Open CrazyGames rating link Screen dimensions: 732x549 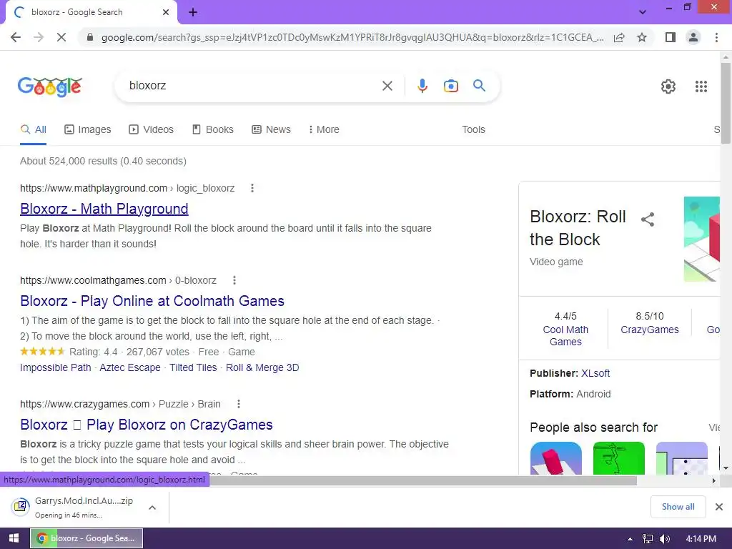tap(649, 330)
